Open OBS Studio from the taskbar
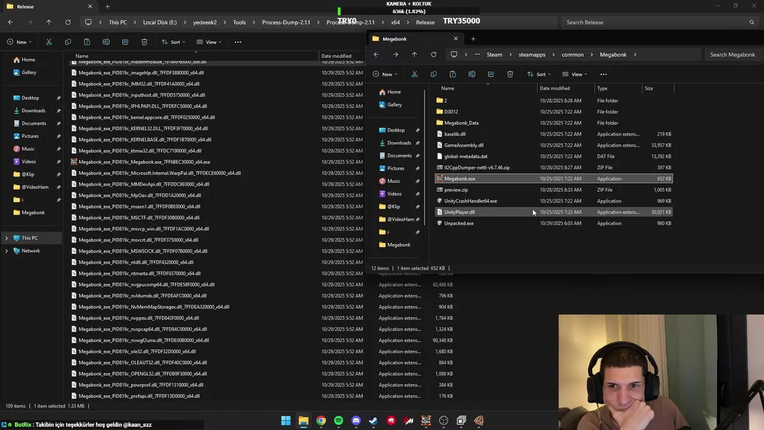Viewport: 764px width, 430px height. coord(443,420)
